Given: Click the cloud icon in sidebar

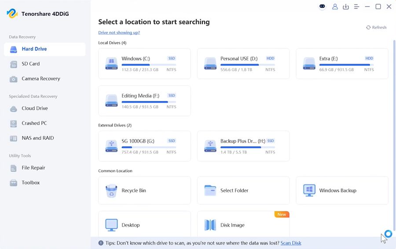Looking at the screenshot, I should (13, 109).
